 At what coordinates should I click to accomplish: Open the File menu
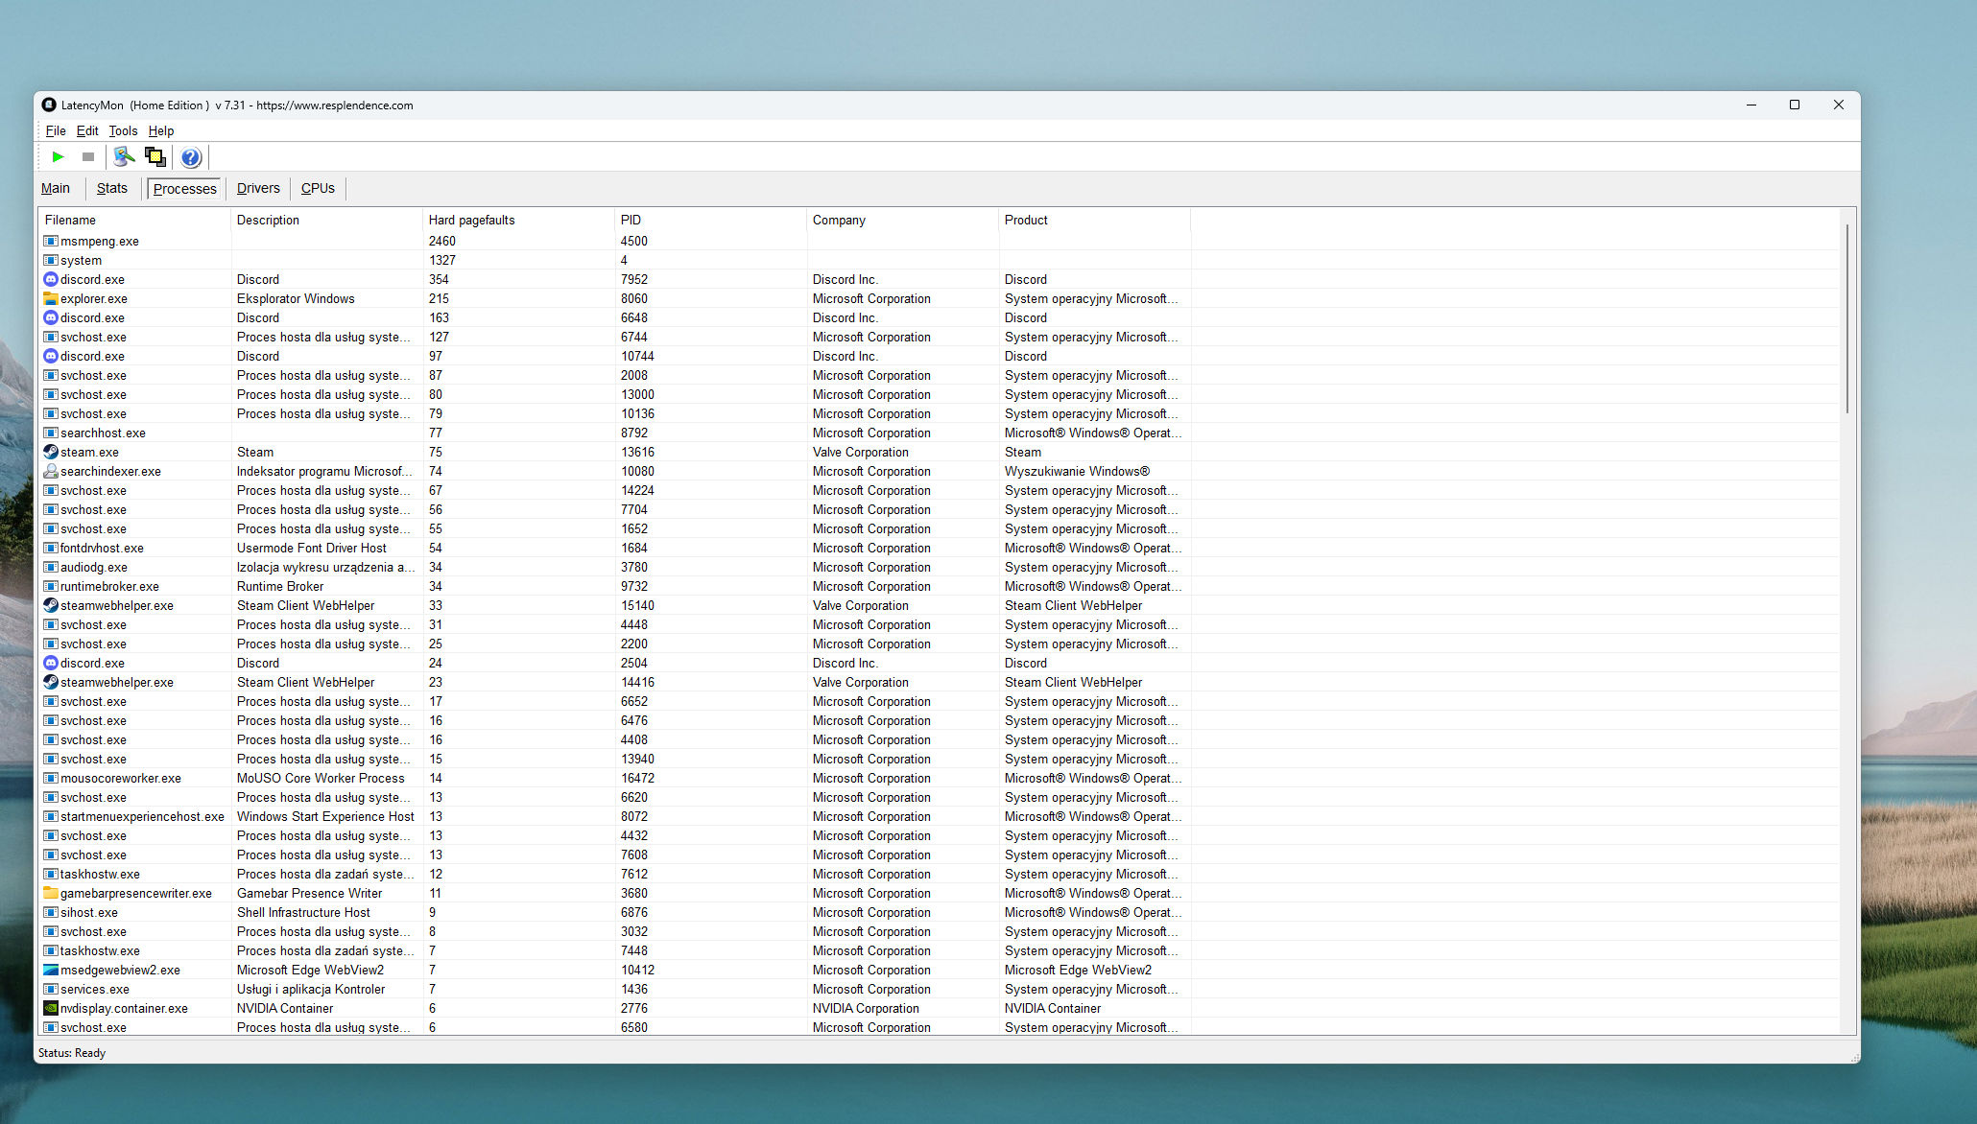(56, 131)
